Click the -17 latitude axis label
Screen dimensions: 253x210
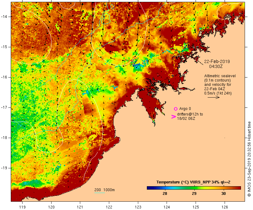tap(4, 107)
